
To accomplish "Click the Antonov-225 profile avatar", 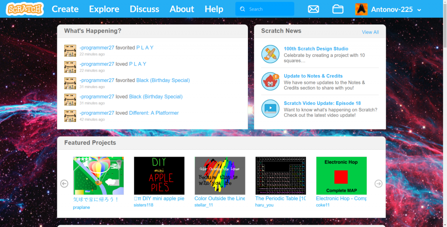I will (x=361, y=9).
